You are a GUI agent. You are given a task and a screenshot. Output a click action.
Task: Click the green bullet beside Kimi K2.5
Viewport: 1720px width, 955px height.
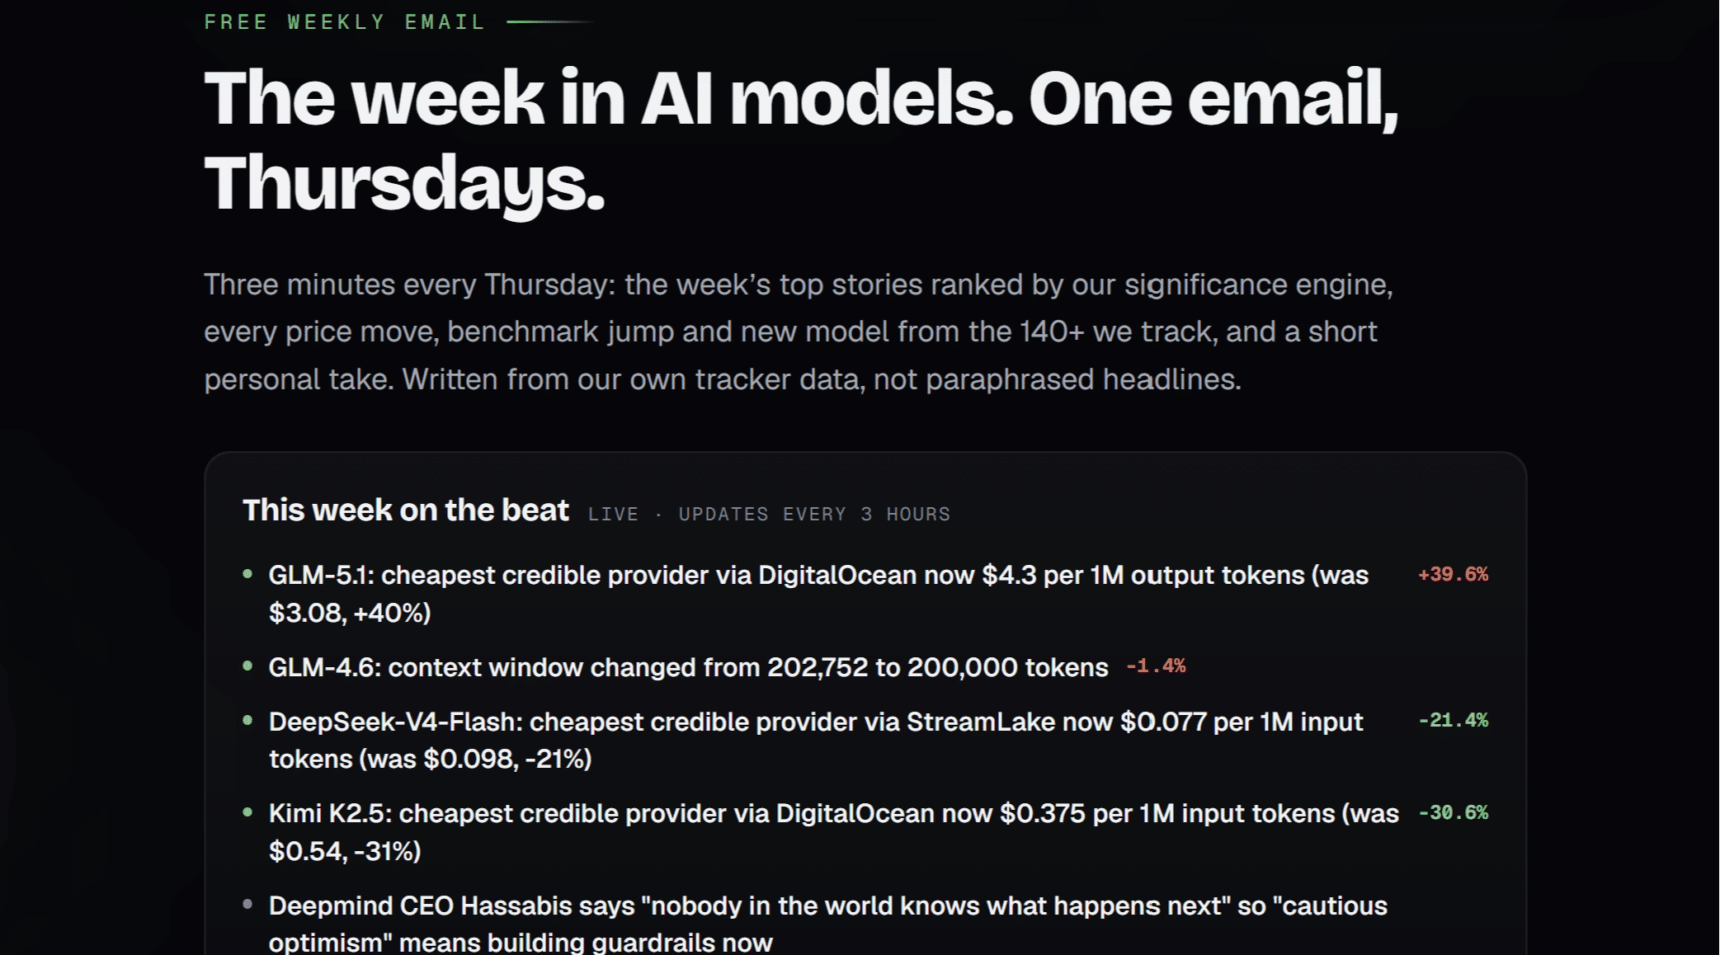(x=247, y=812)
